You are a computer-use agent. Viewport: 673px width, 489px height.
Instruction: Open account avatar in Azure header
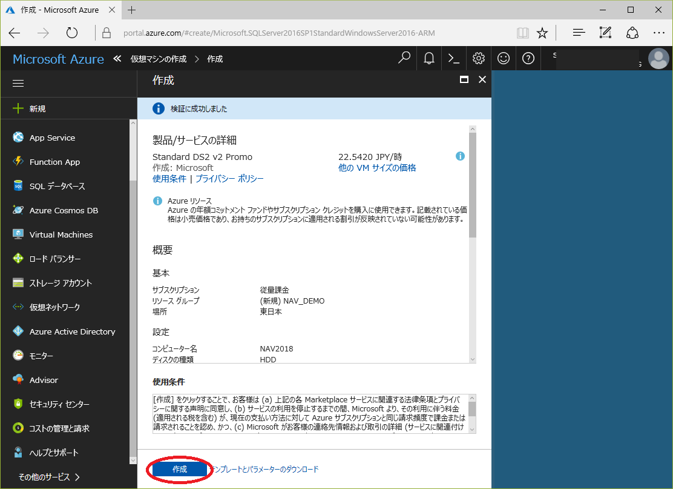[x=658, y=58]
